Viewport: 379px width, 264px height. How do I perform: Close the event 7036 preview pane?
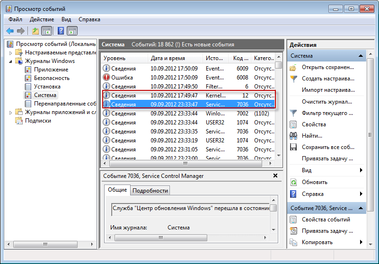click(275, 176)
